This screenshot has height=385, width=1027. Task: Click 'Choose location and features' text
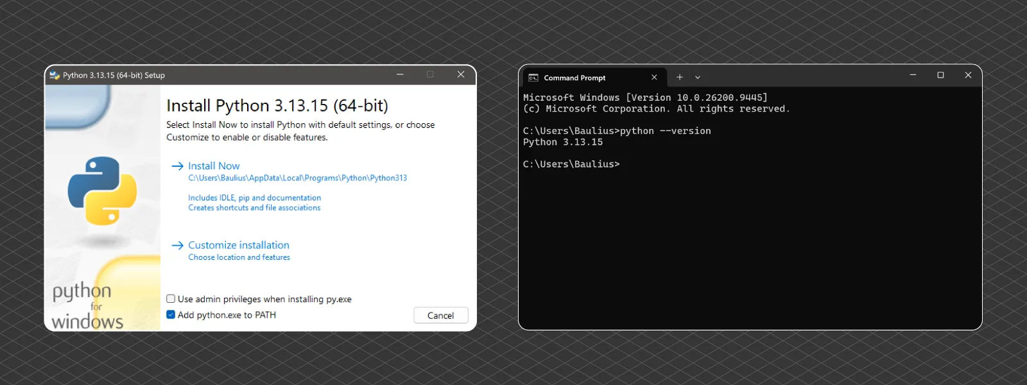[239, 257]
